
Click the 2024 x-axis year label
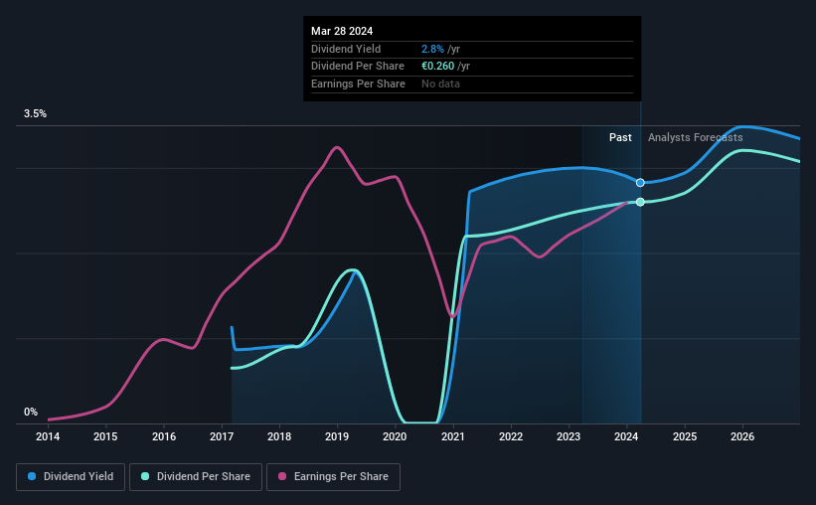coord(626,436)
